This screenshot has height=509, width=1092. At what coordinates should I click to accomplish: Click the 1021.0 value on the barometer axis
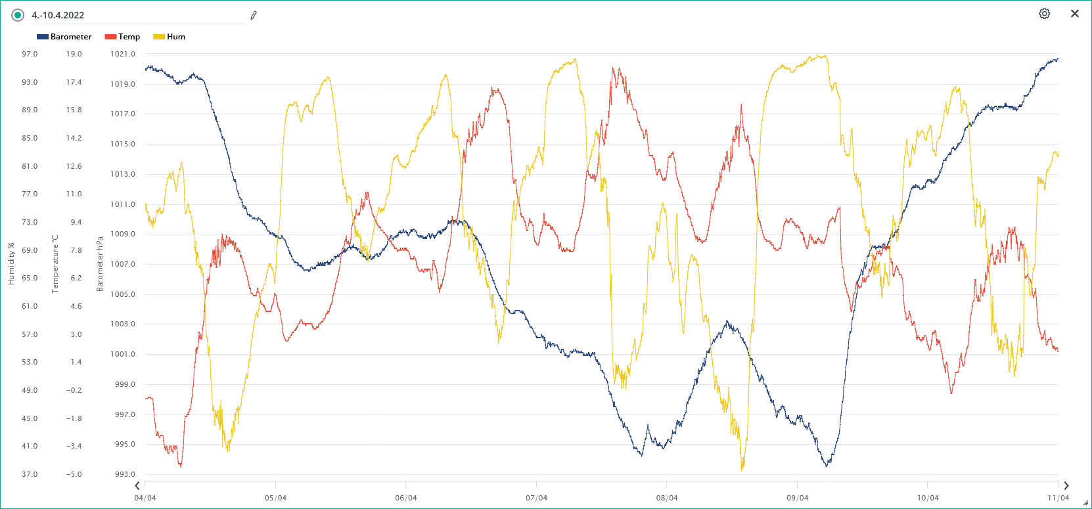click(x=123, y=54)
